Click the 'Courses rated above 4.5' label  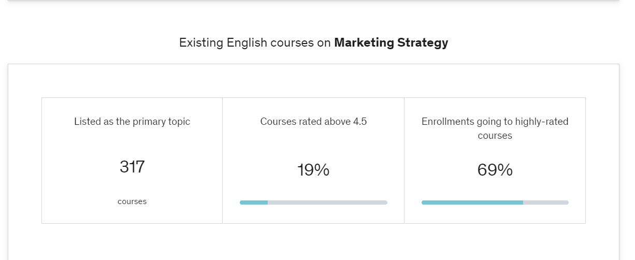coord(313,122)
